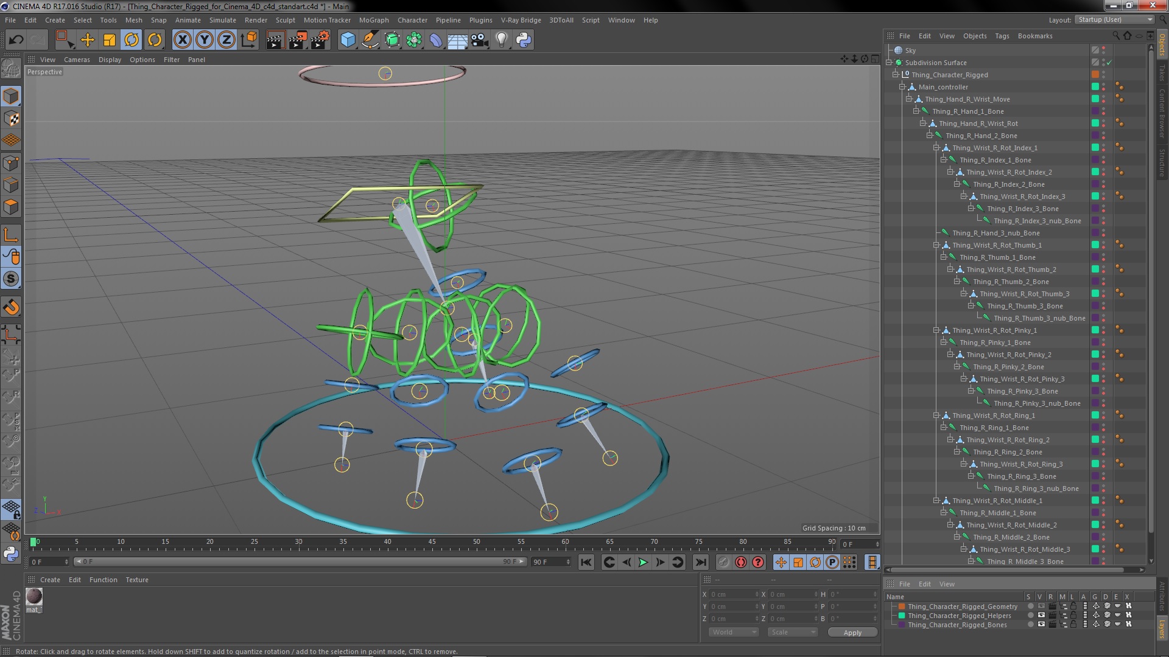The height and width of the screenshot is (657, 1169).
Task: Open the Floor environment objects icon
Action: click(x=457, y=40)
